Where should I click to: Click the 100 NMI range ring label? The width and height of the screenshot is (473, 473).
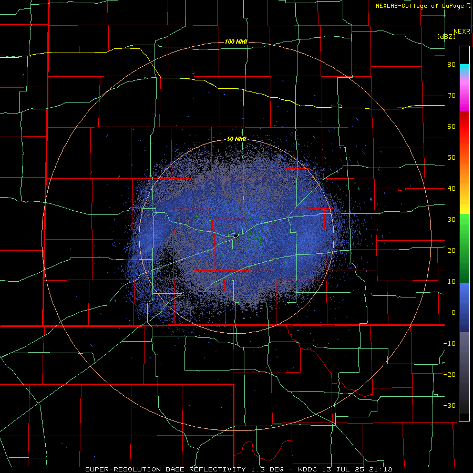(236, 42)
